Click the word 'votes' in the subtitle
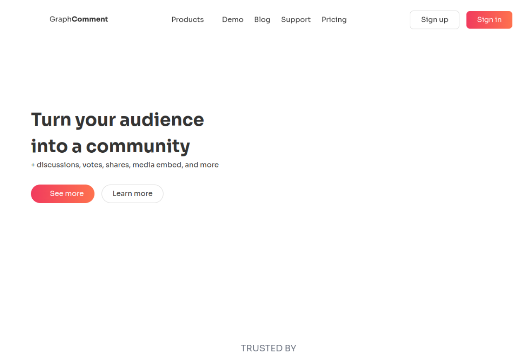The image size is (530, 353). tap(92, 165)
